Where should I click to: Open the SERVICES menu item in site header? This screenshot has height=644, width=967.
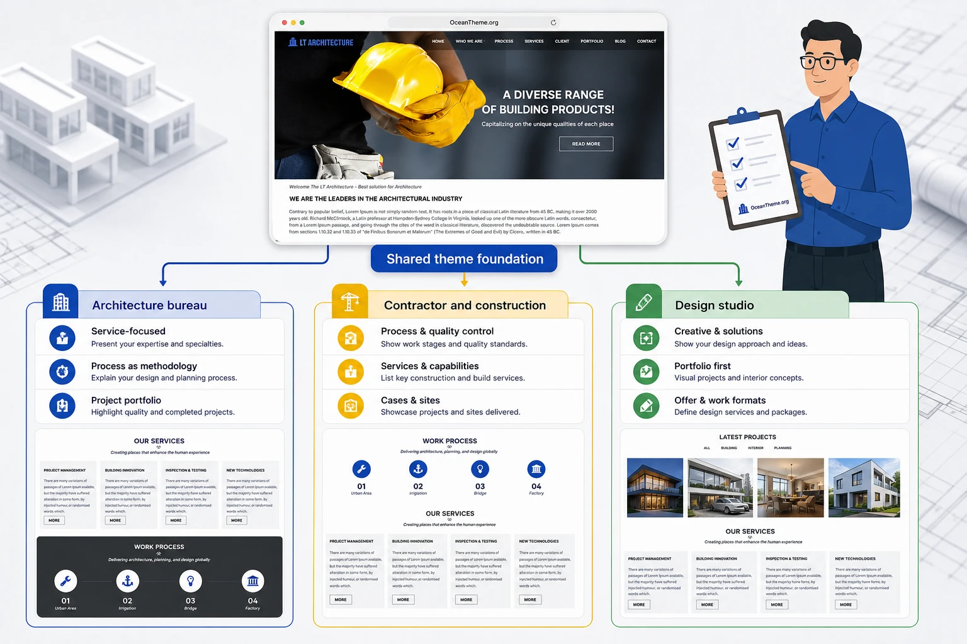pos(534,42)
